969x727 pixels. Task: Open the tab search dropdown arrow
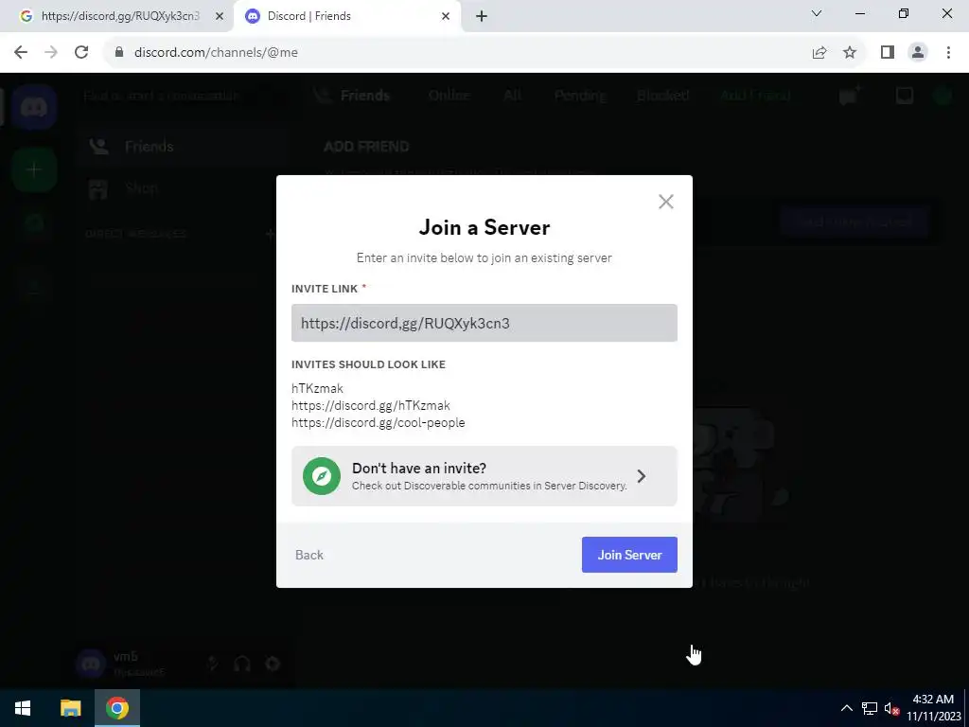point(817,13)
